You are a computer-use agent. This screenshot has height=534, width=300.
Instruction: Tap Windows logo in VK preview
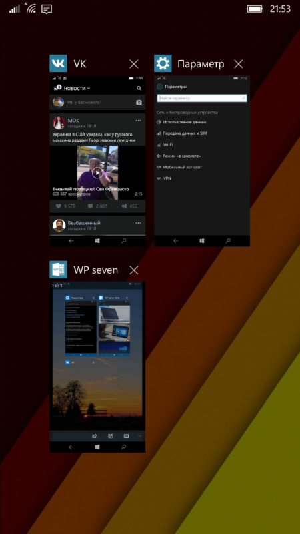pos(97,241)
